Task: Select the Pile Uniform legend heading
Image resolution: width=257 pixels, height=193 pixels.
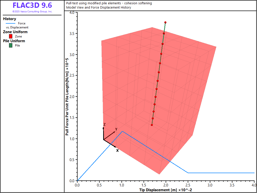Action: pyautogui.click(x=14, y=41)
